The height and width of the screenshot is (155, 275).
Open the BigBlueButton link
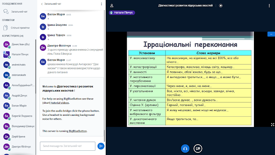click(78, 131)
